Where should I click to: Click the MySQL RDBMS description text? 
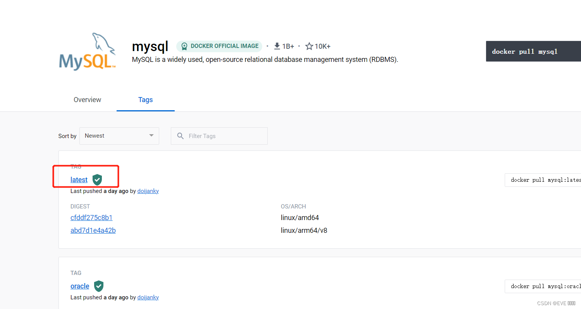tap(265, 60)
